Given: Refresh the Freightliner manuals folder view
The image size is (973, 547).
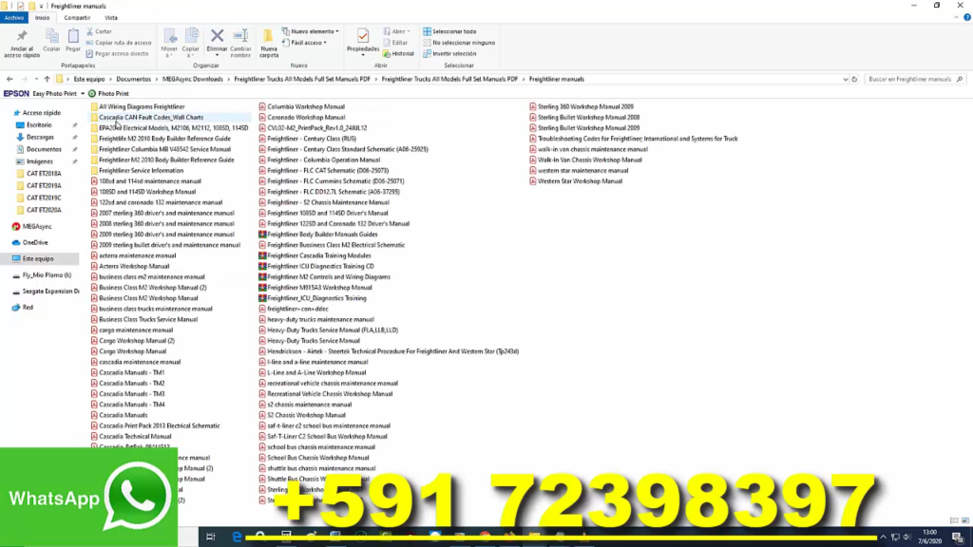Looking at the screenshot, I should pyautogui.click(x=854, y=80).
